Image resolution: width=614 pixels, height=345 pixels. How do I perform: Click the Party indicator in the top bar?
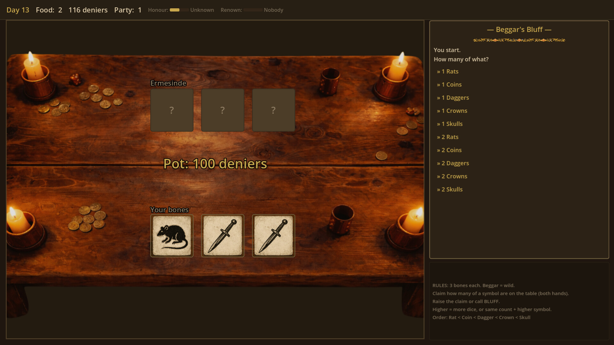[128, 10]
